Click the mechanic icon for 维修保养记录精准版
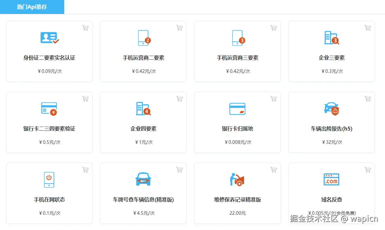 pos(237,179)
